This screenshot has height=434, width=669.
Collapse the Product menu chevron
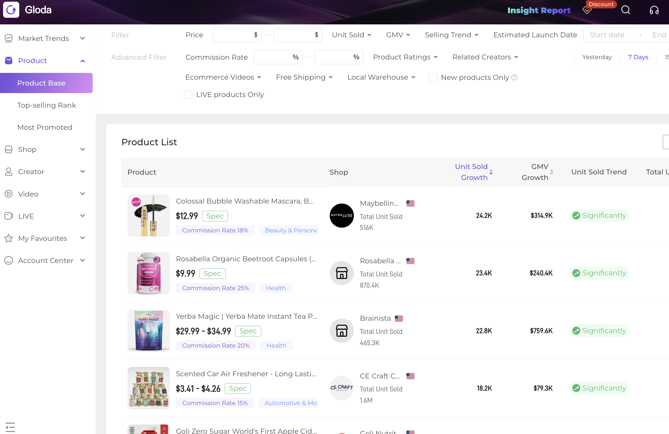[x=83, y=61]
